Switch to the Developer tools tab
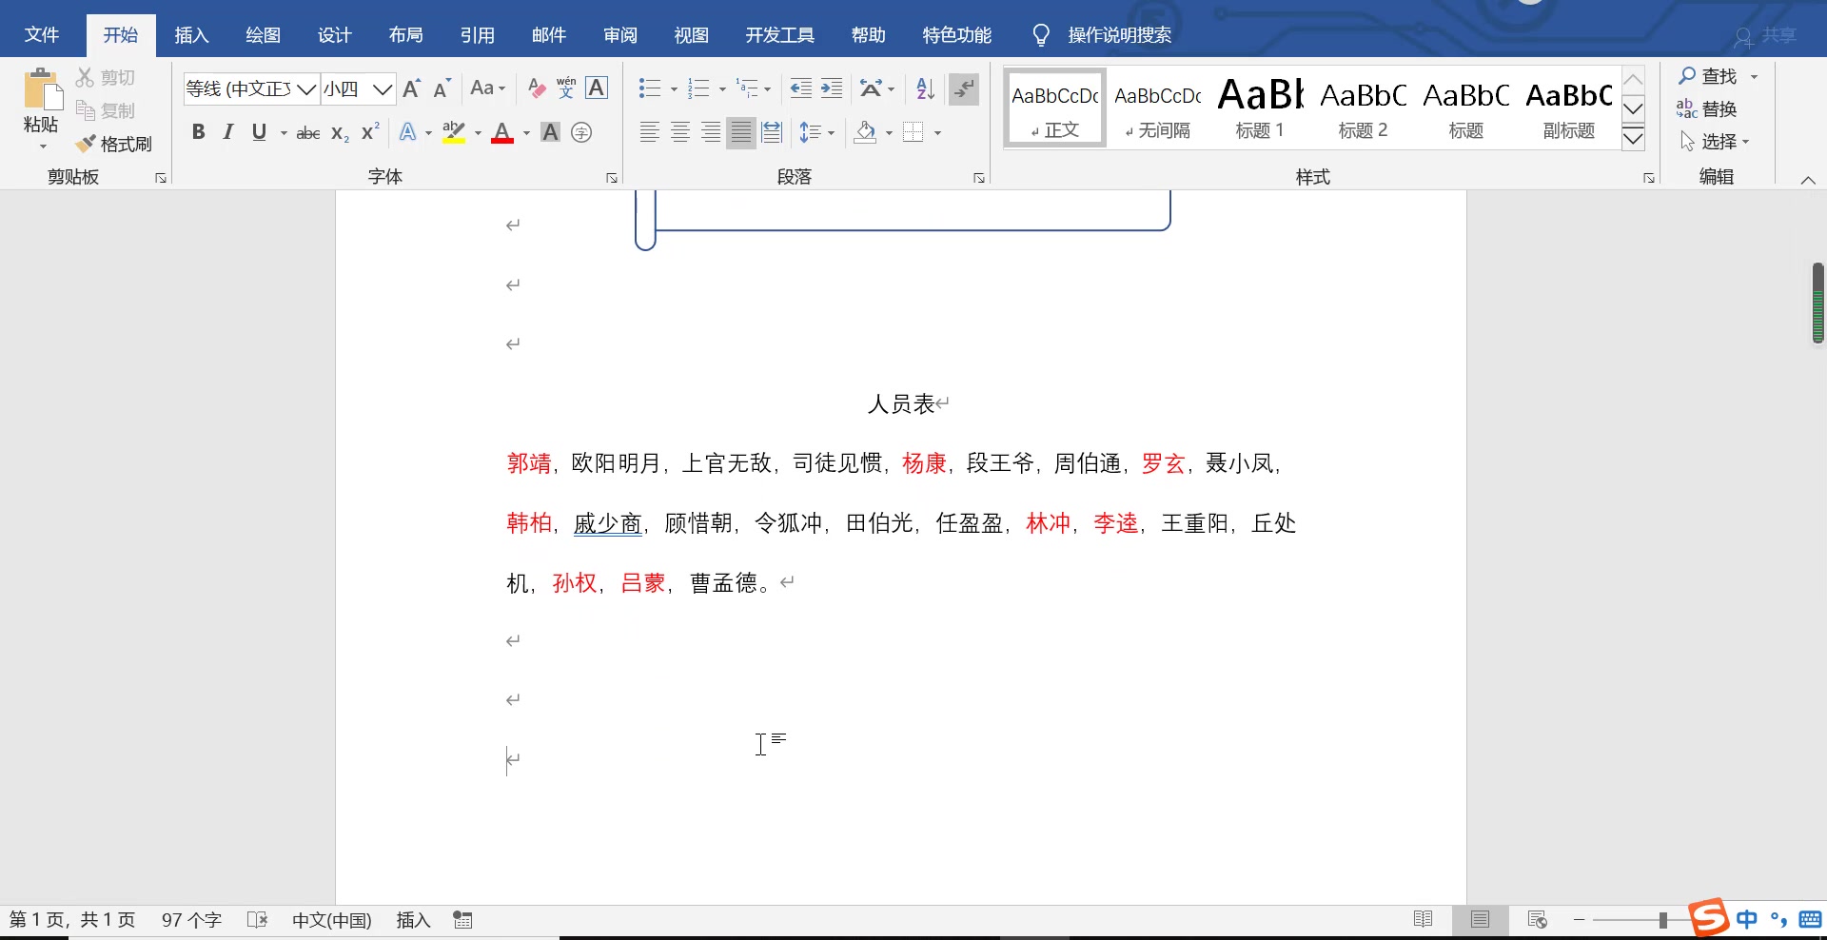The width and height of the screenshot is (1827, 940). pos(779,35)
